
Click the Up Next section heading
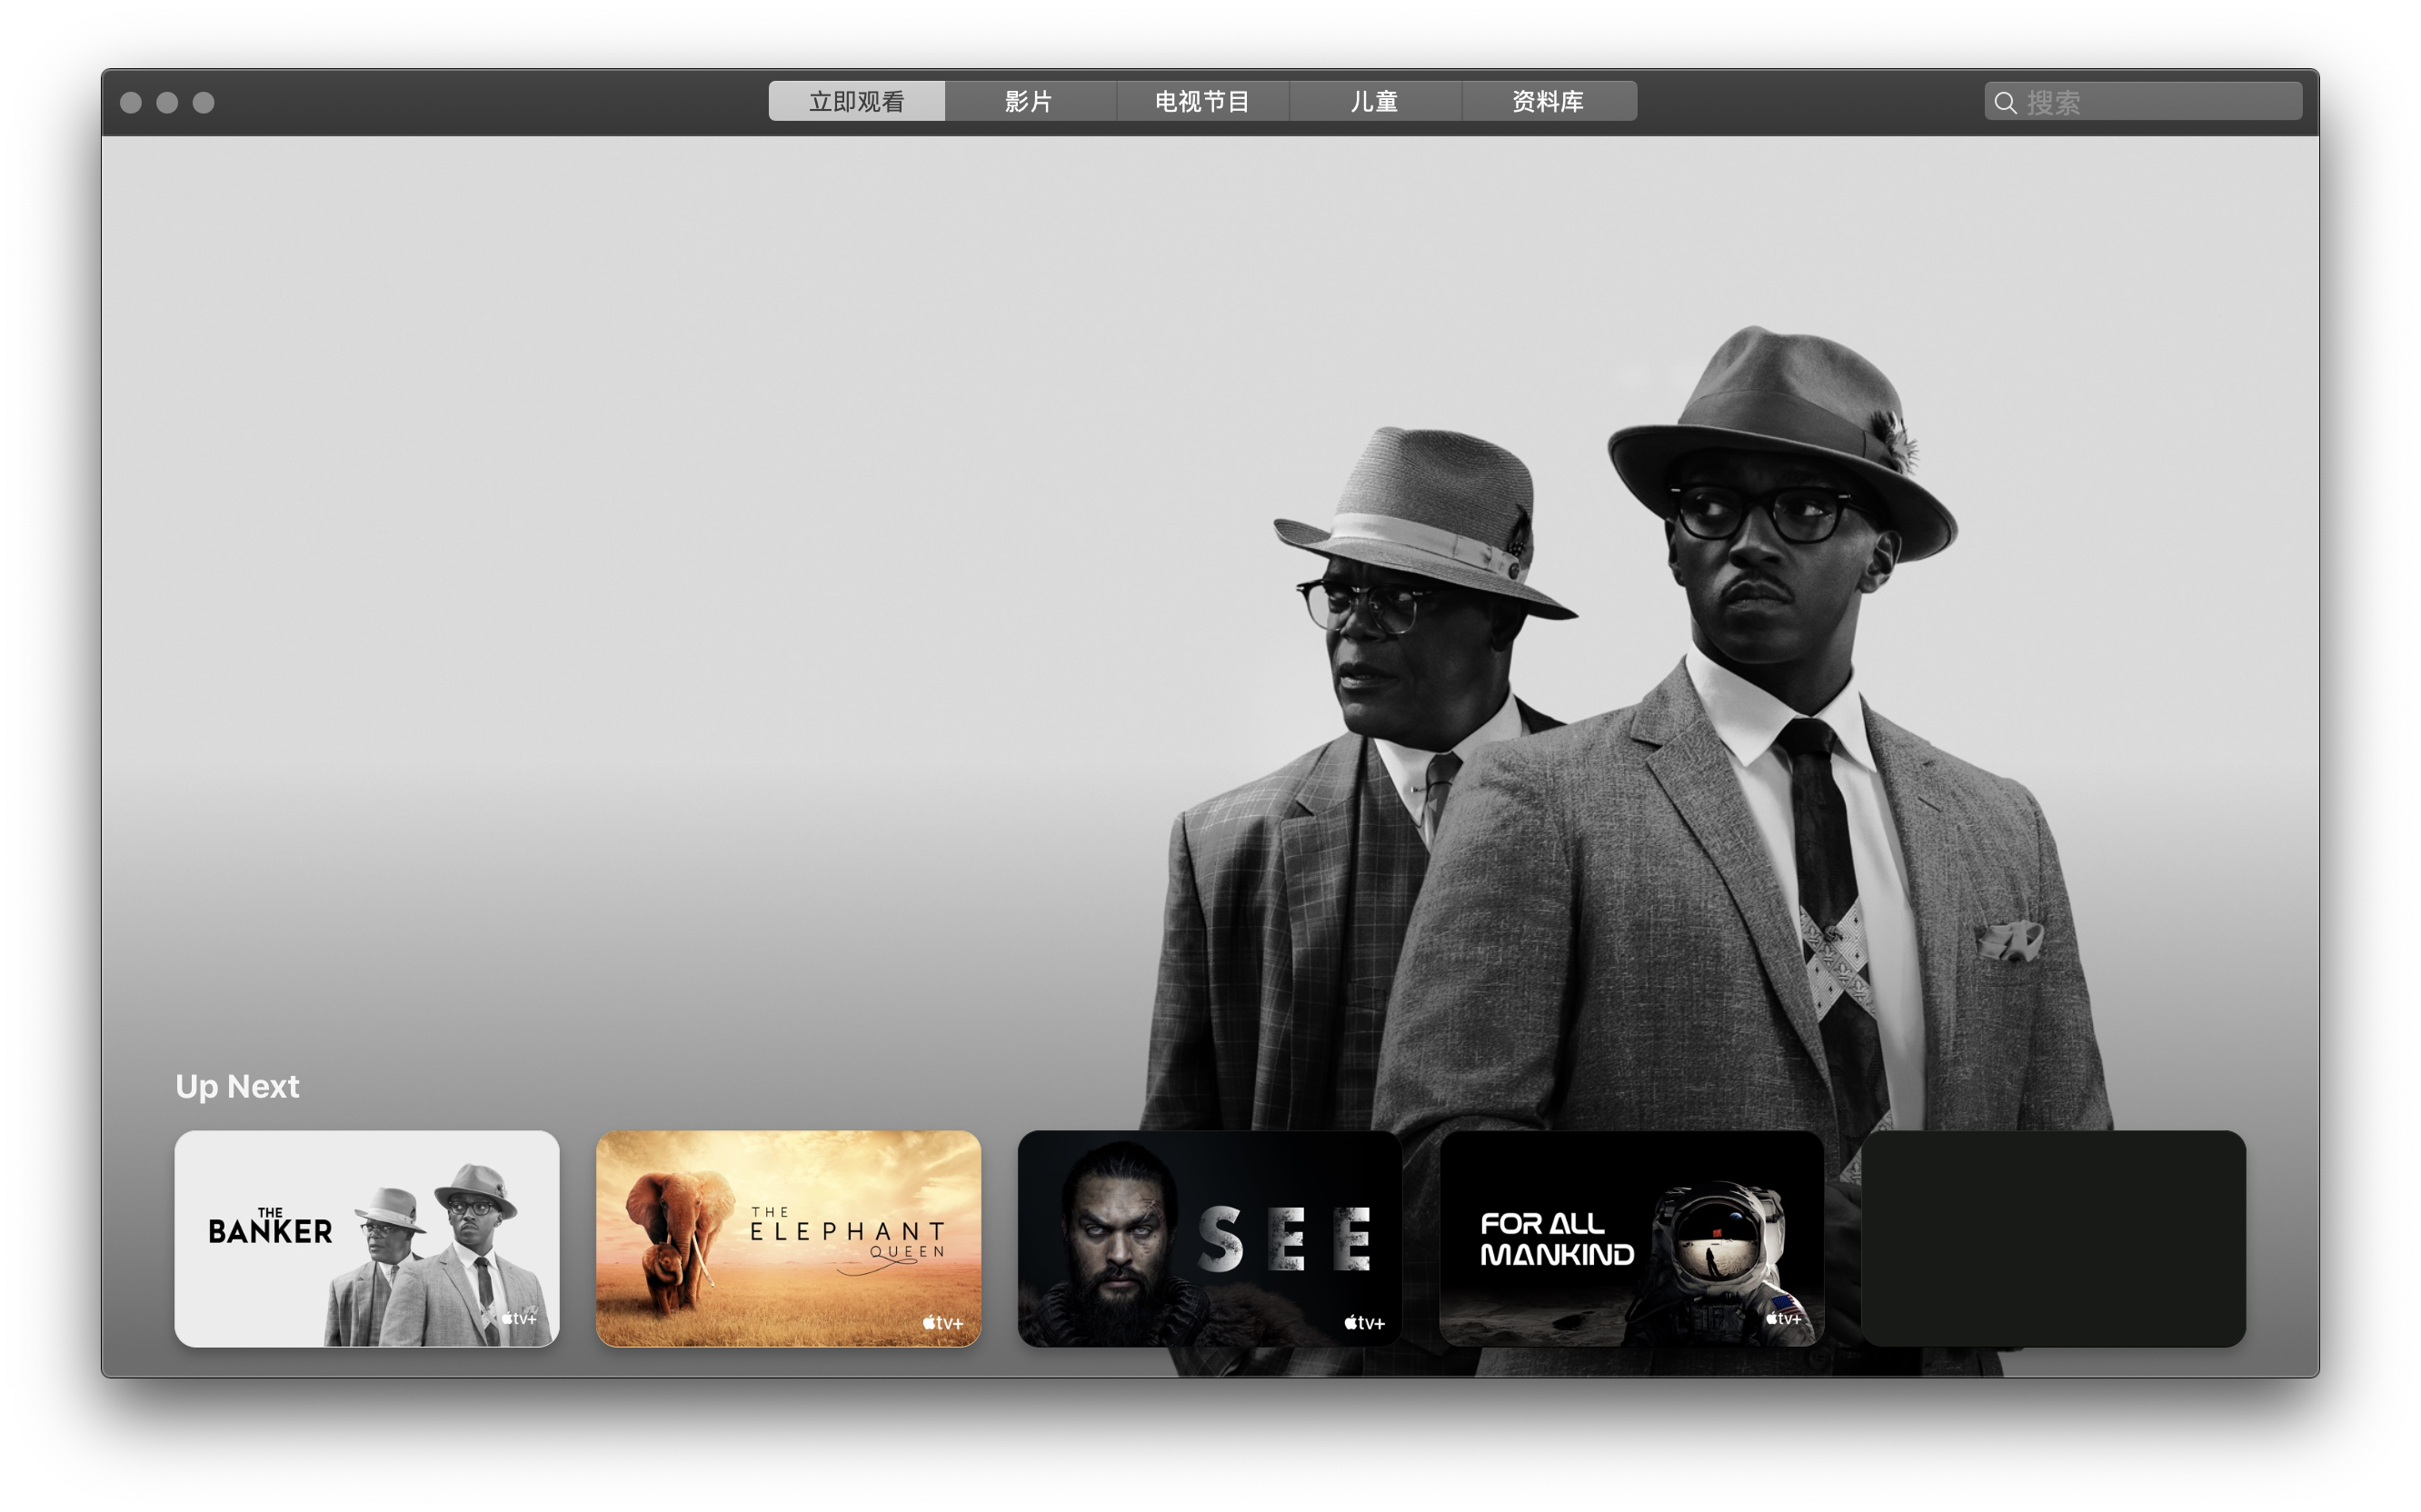(x=237, y=1086)
